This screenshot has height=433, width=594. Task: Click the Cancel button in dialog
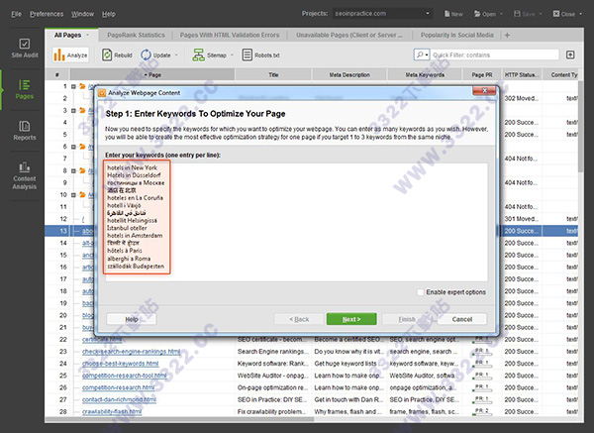click(x=461, y=319)
